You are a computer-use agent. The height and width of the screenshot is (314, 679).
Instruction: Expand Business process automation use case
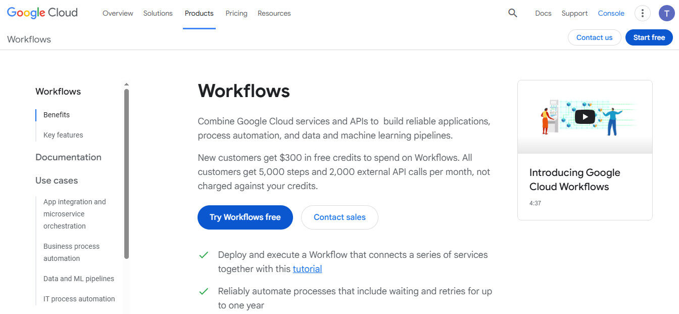coord(71,252)
